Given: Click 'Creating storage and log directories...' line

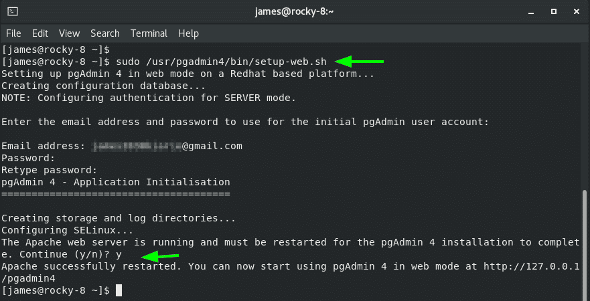Looking at the screenshot, I should [119, 218].
